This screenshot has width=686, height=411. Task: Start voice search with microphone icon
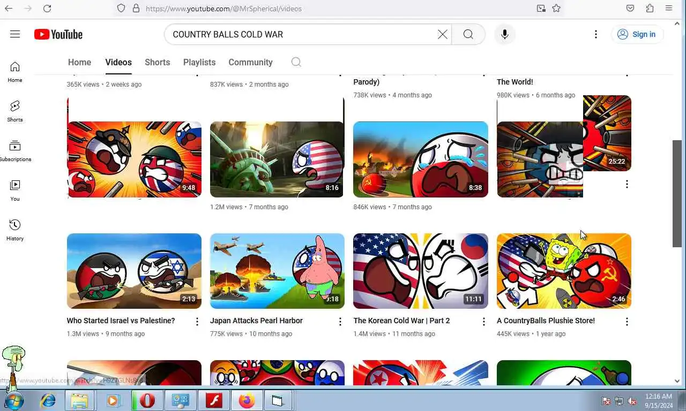tap(505, 34)
